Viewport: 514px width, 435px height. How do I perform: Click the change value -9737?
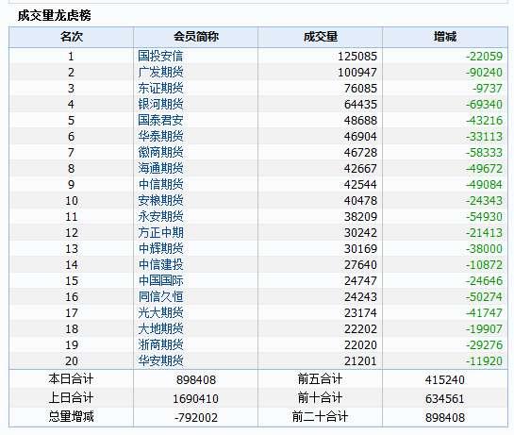[488, 89]
